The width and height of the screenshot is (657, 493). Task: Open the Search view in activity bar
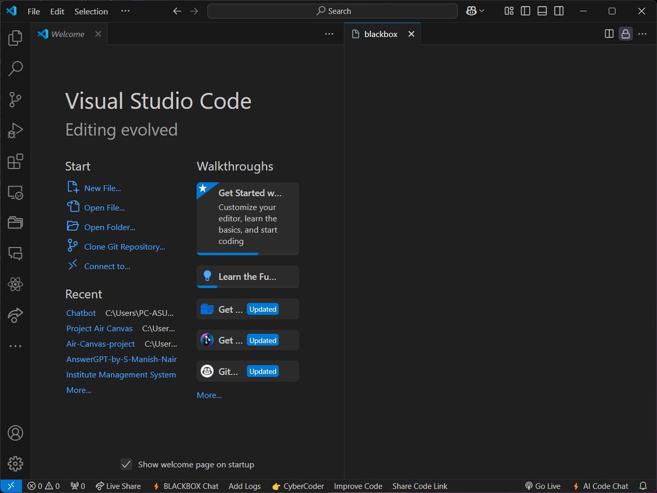point(15,68)
